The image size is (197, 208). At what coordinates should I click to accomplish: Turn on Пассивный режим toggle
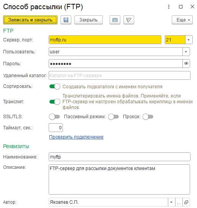click(113, 117)
